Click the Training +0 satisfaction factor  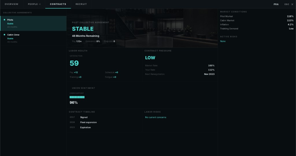[75, 77]
